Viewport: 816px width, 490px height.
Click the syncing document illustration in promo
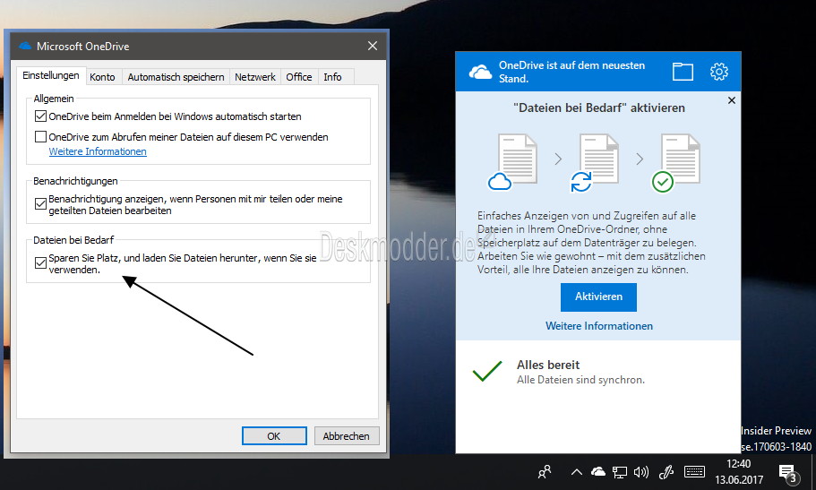pyautogui.click(x=594, y=162)
